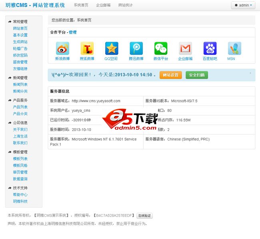Image resolution: width=260 pixels, height=239 pixels.
Task: Open 联系我们 in the sidebar
Action: coord(20,143)
